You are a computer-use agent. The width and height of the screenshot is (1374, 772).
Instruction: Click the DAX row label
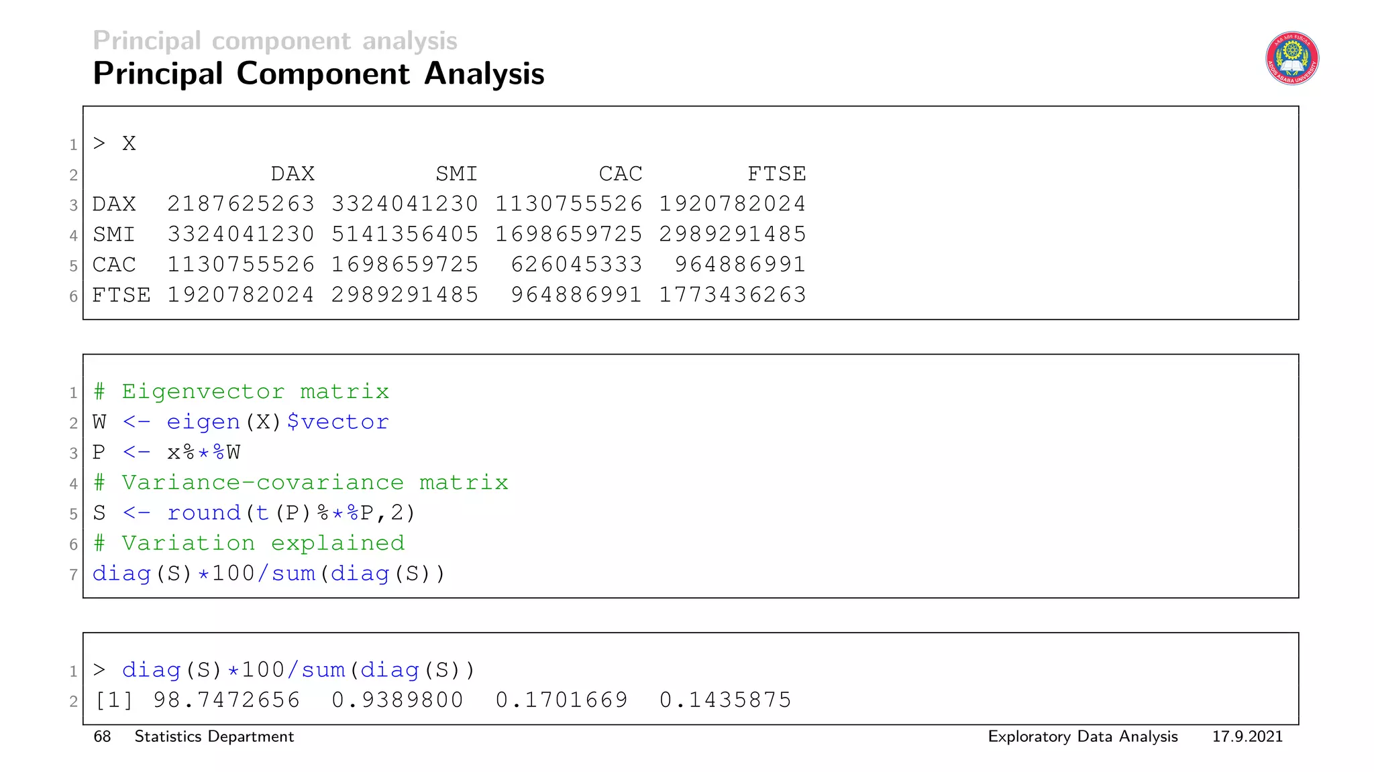tap(114, 204)
